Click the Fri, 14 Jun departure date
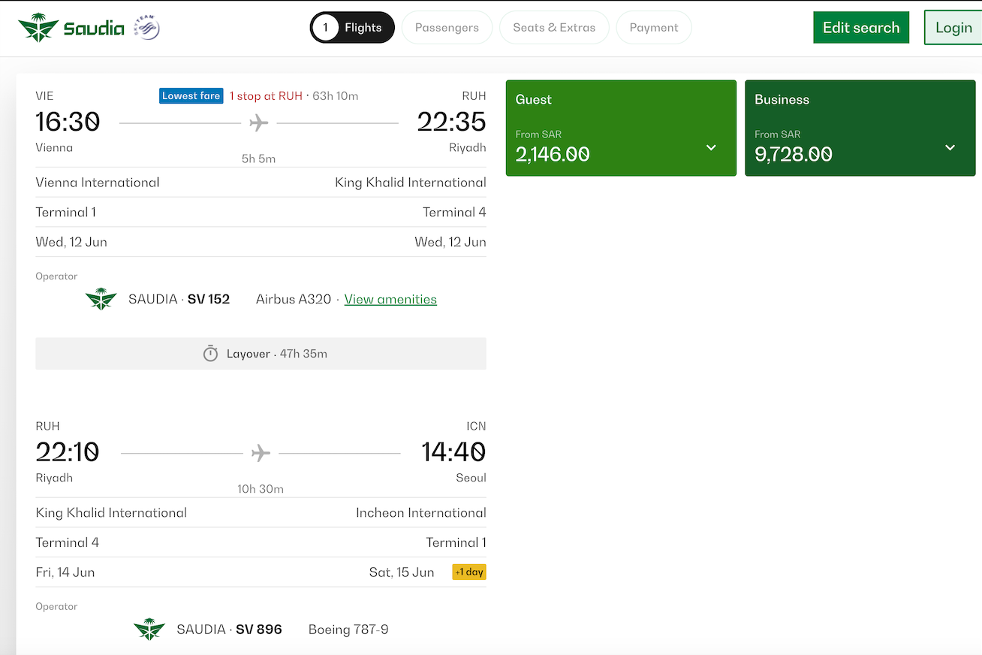Image resolution: width=982 pixels, height=655 pixels. click(65, 572)
